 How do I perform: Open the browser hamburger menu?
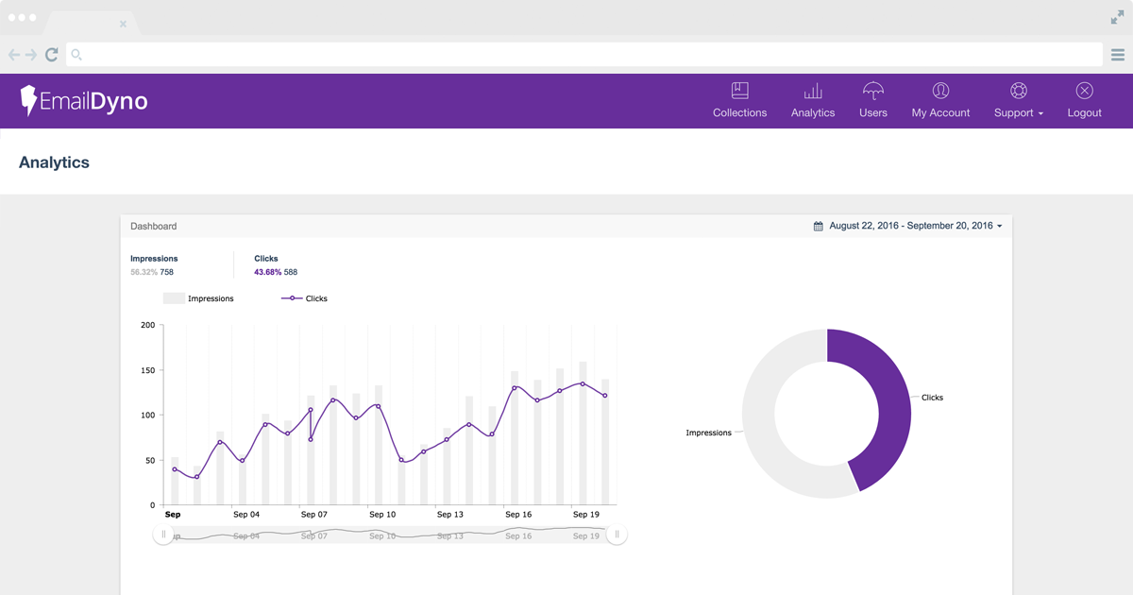coord(1118,55)
